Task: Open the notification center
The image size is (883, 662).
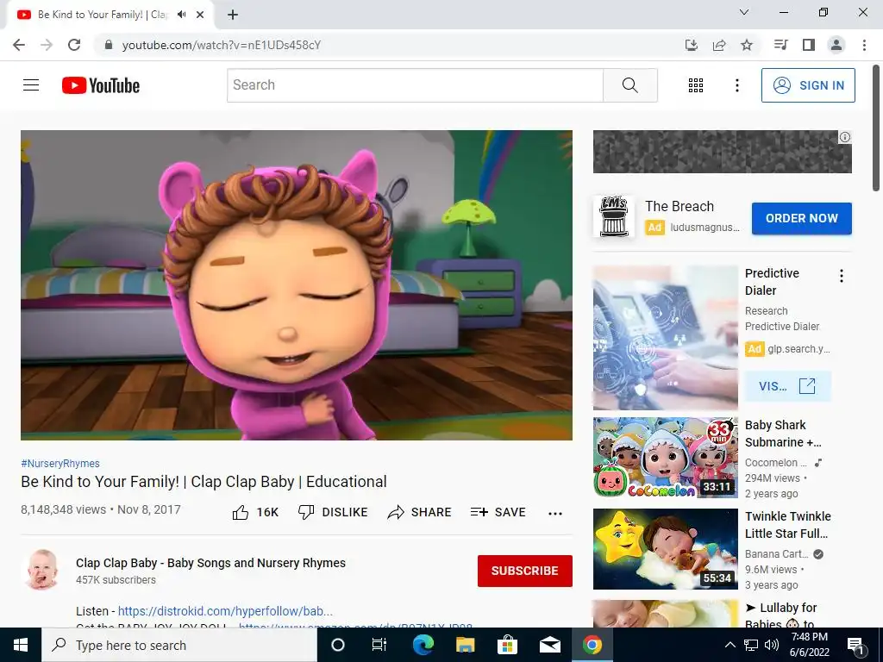Action: coord(856,645)
